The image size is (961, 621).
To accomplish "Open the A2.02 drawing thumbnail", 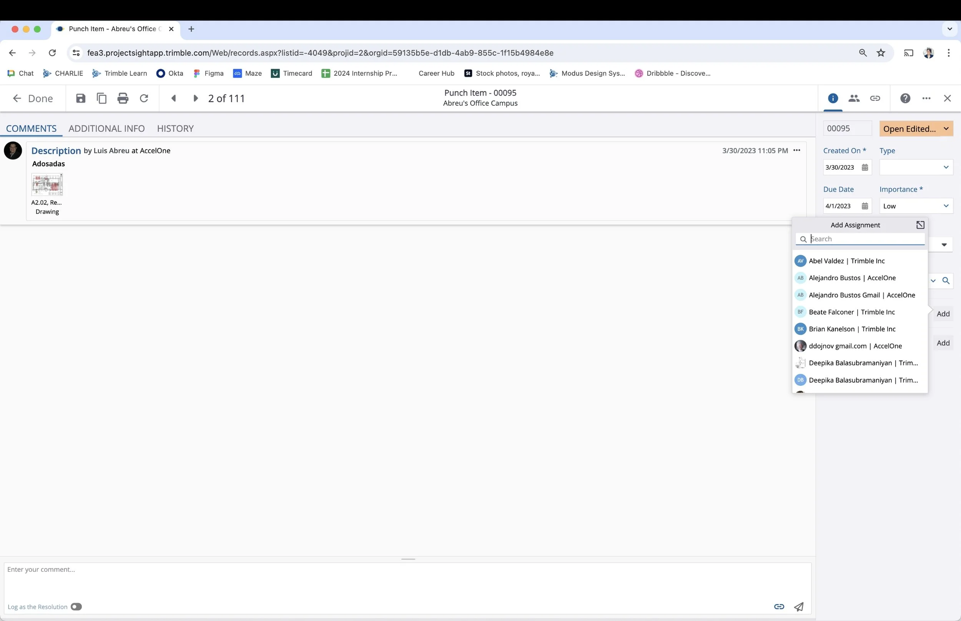I will (47, 185).
